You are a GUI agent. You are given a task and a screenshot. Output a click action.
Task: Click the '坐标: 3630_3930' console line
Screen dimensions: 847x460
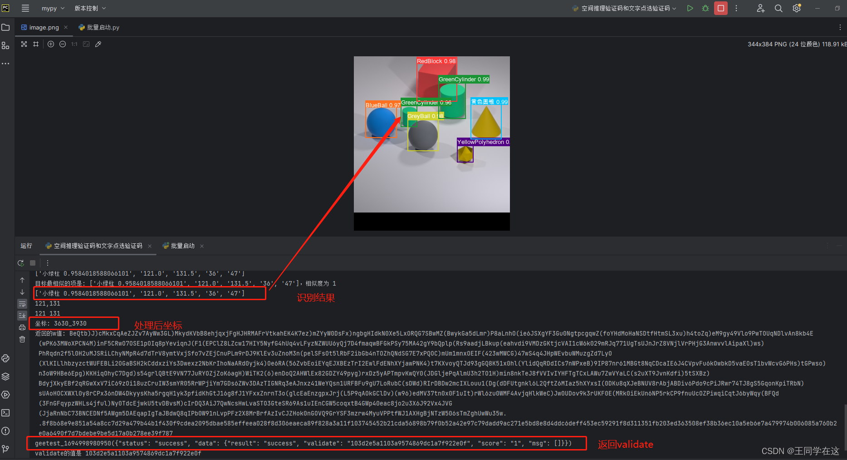[x=61, y=323]
